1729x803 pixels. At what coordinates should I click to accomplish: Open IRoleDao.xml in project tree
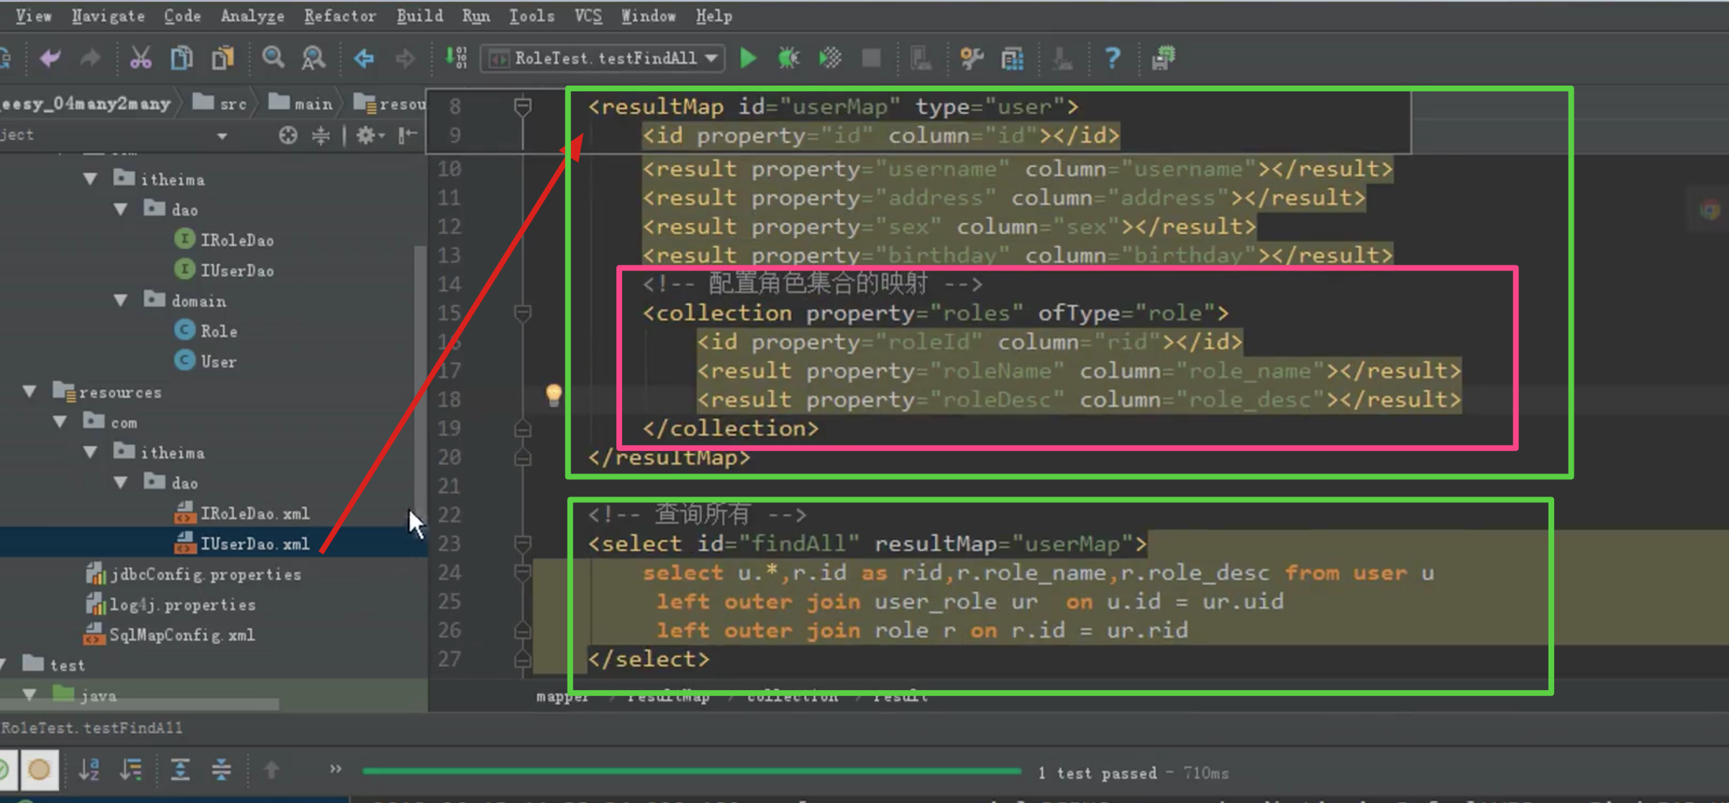click(x=254, y=514)
